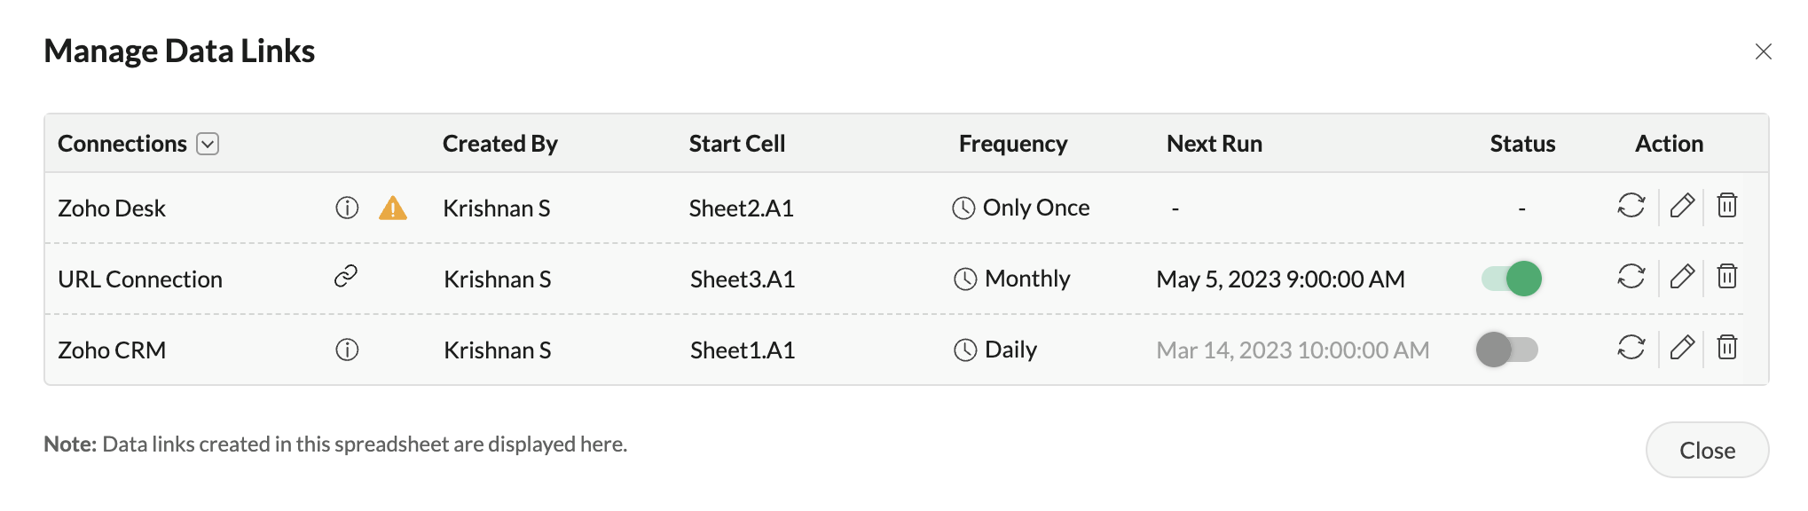Screen dimensions: 1808x511
Task: Edit the Zoho Desk data link
Action: pos(1682,206)
